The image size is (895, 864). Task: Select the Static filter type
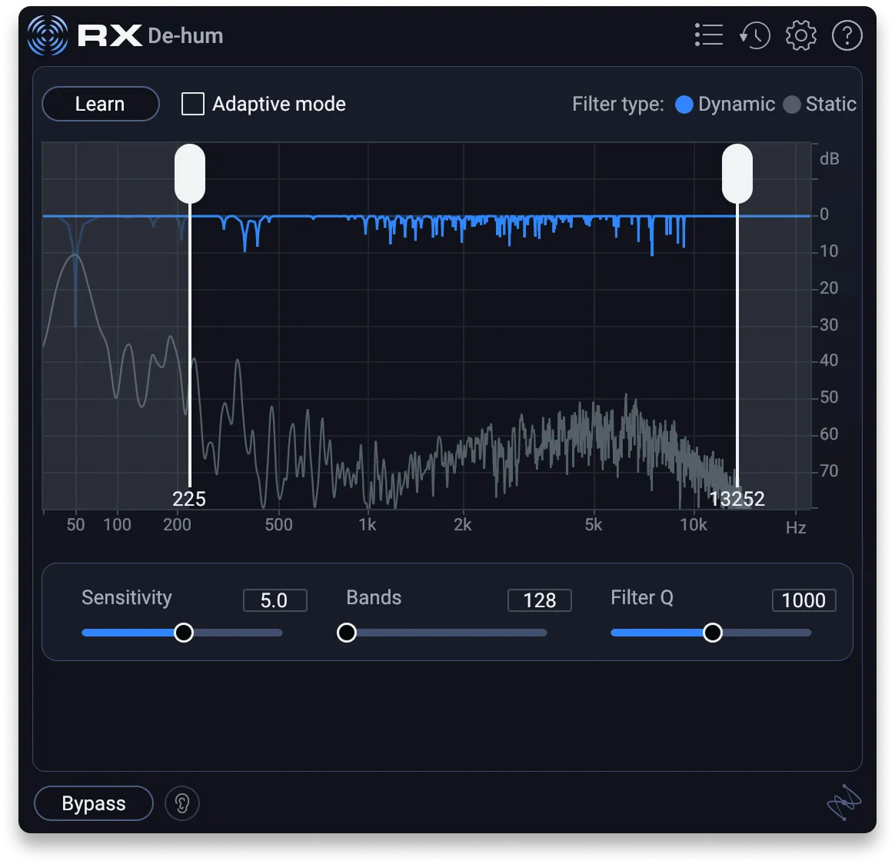click(791, 105)
